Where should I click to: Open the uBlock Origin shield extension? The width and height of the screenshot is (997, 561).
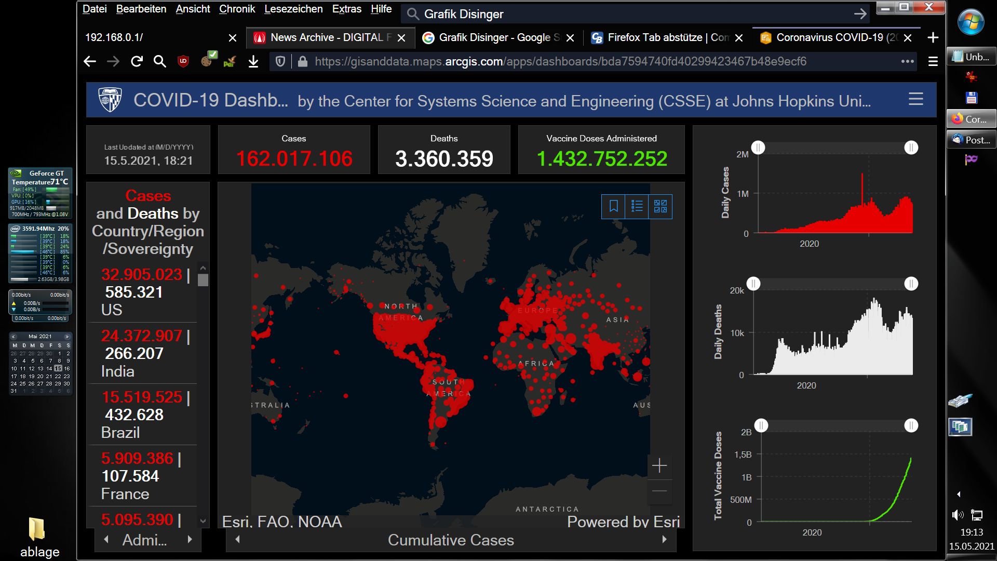click(x=183, y=62)
